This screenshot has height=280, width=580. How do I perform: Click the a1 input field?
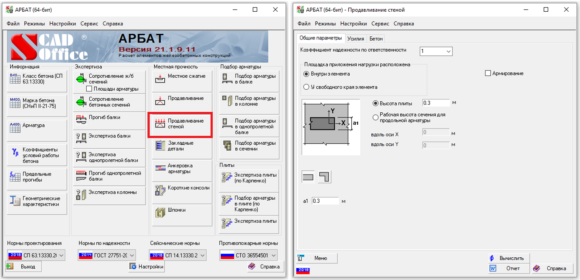tap(325, 201)
